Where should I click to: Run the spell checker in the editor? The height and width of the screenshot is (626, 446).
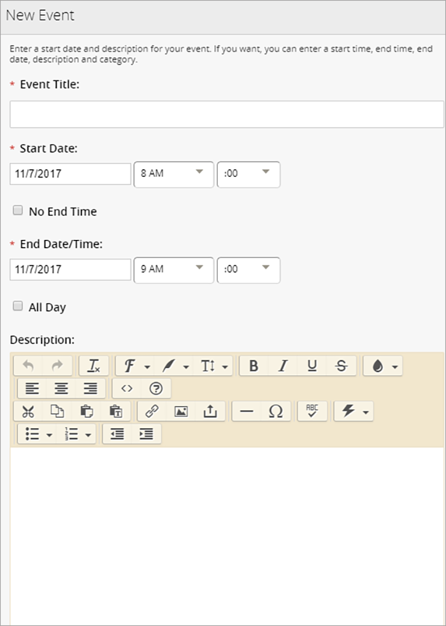point(312,411)
